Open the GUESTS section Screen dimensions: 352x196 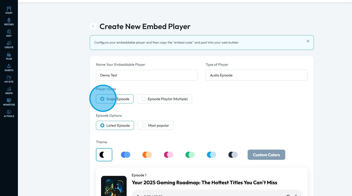coord(9,68)
